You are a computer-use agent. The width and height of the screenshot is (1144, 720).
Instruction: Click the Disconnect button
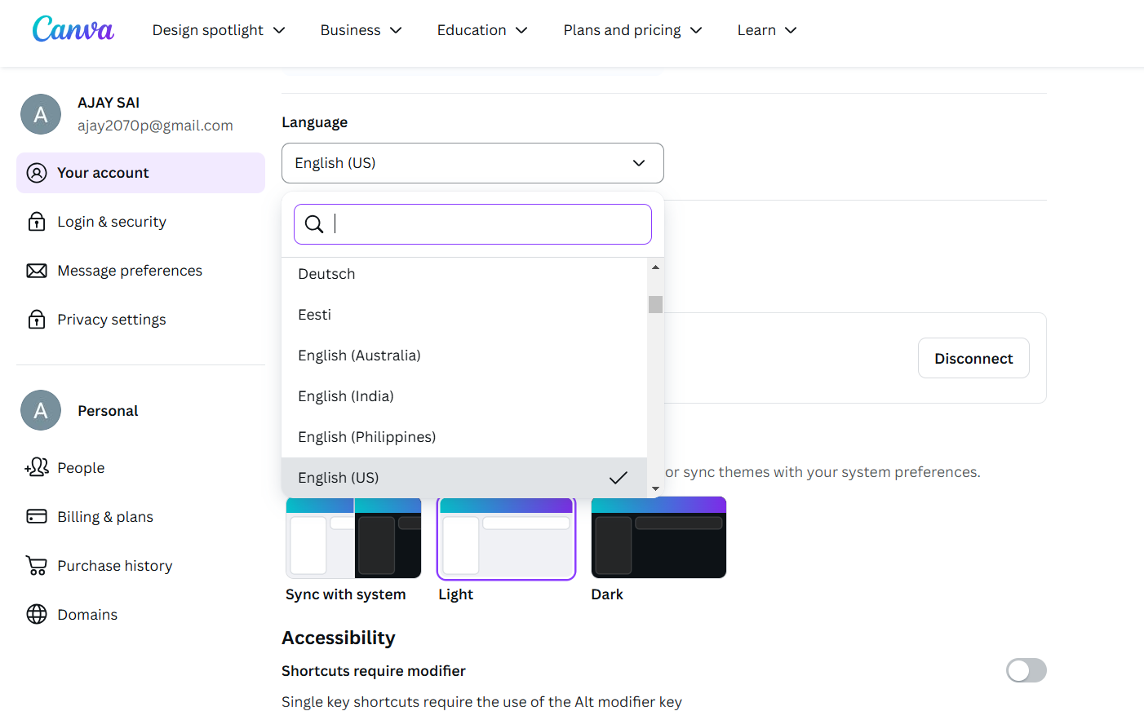point(973,358)
